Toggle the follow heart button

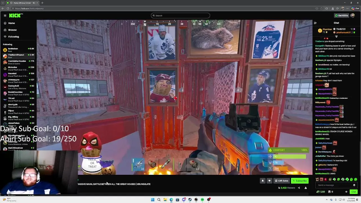point(269,181)
